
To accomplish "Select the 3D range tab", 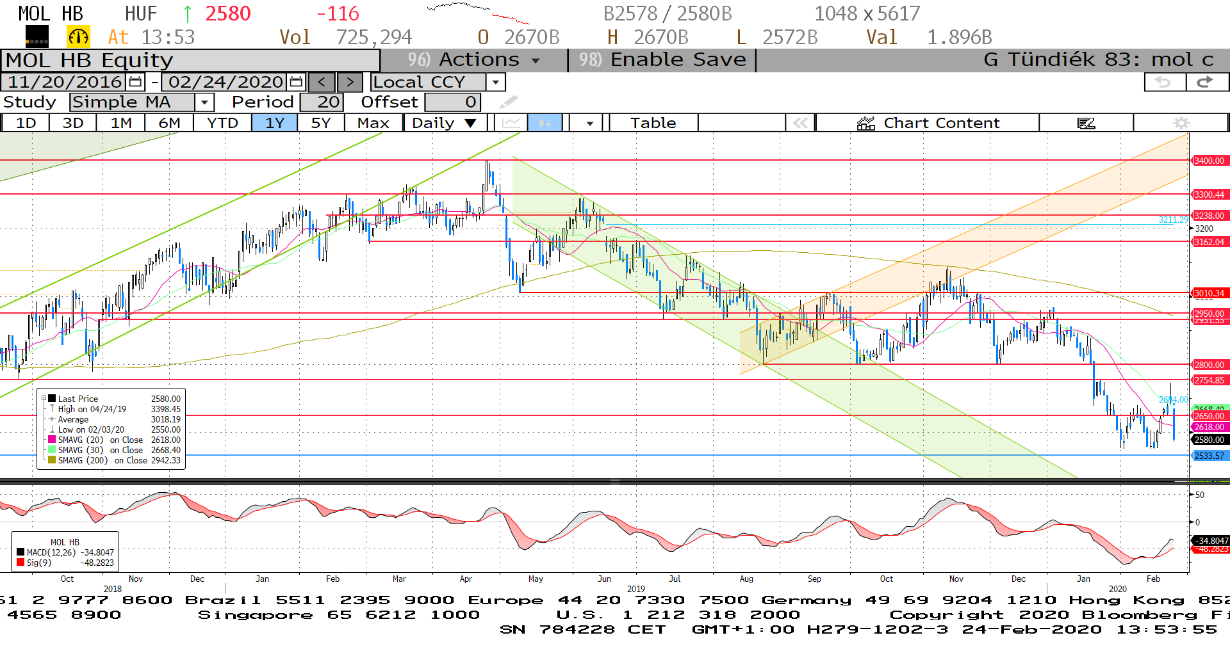I will pyautogui.click(x=73, y=123).
